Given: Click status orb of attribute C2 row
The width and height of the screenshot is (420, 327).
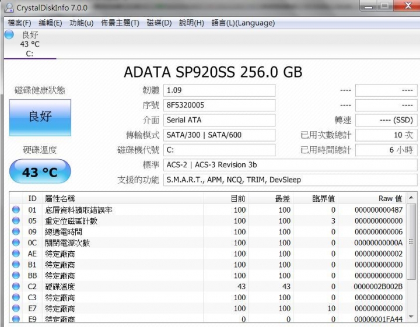Looking at the screenshot, I should click(16, 286).
